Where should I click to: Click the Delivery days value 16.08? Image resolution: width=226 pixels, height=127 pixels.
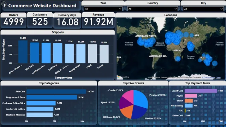67,22
